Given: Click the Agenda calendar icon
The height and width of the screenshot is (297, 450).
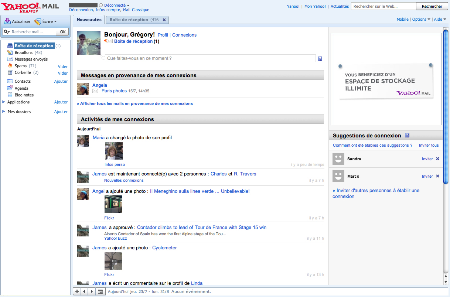Looking at the screenshot, I should (10, 88).
